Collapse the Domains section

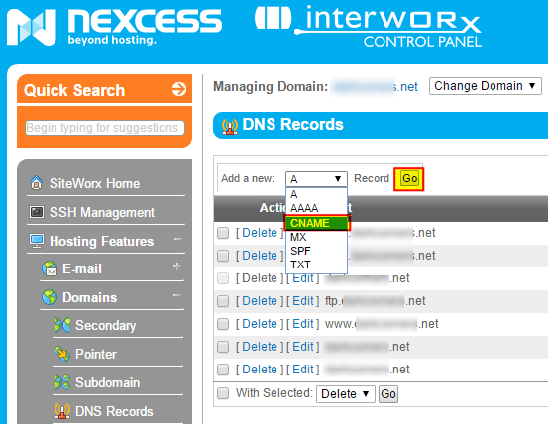[177, 295]
